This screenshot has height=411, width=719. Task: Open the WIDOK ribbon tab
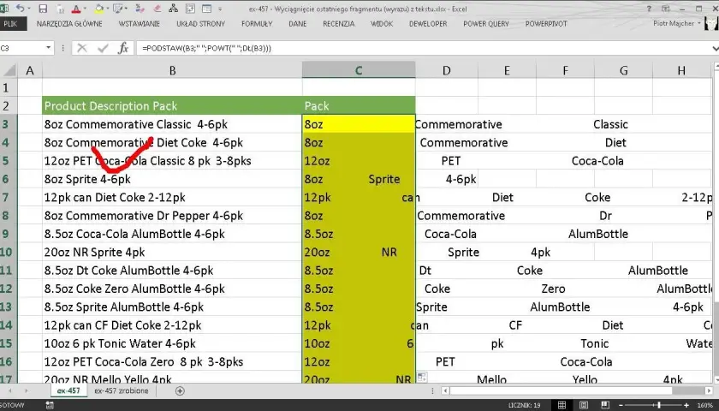(382, 24)
